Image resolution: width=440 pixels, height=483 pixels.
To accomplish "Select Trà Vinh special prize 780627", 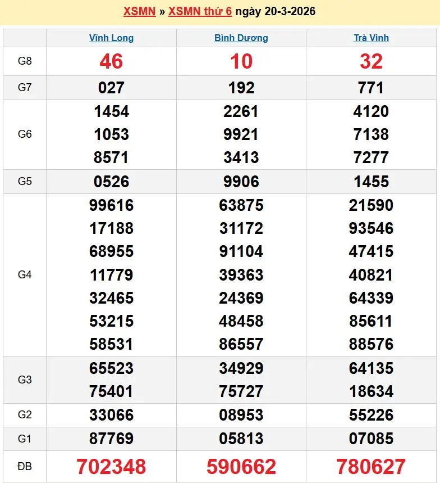I will coord(371,466).
